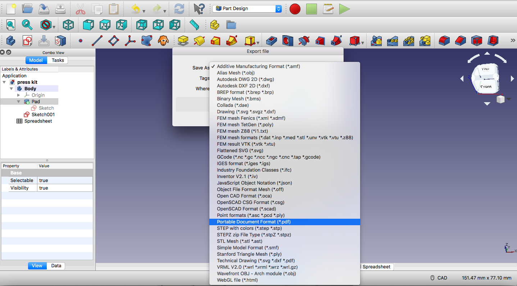Choose Autodesk DXF 2D format

point(285,86)
